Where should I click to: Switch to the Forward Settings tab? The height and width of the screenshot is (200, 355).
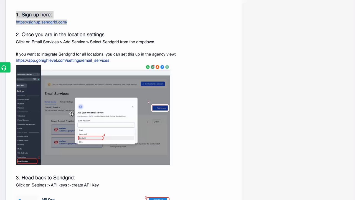coord(67,102)
